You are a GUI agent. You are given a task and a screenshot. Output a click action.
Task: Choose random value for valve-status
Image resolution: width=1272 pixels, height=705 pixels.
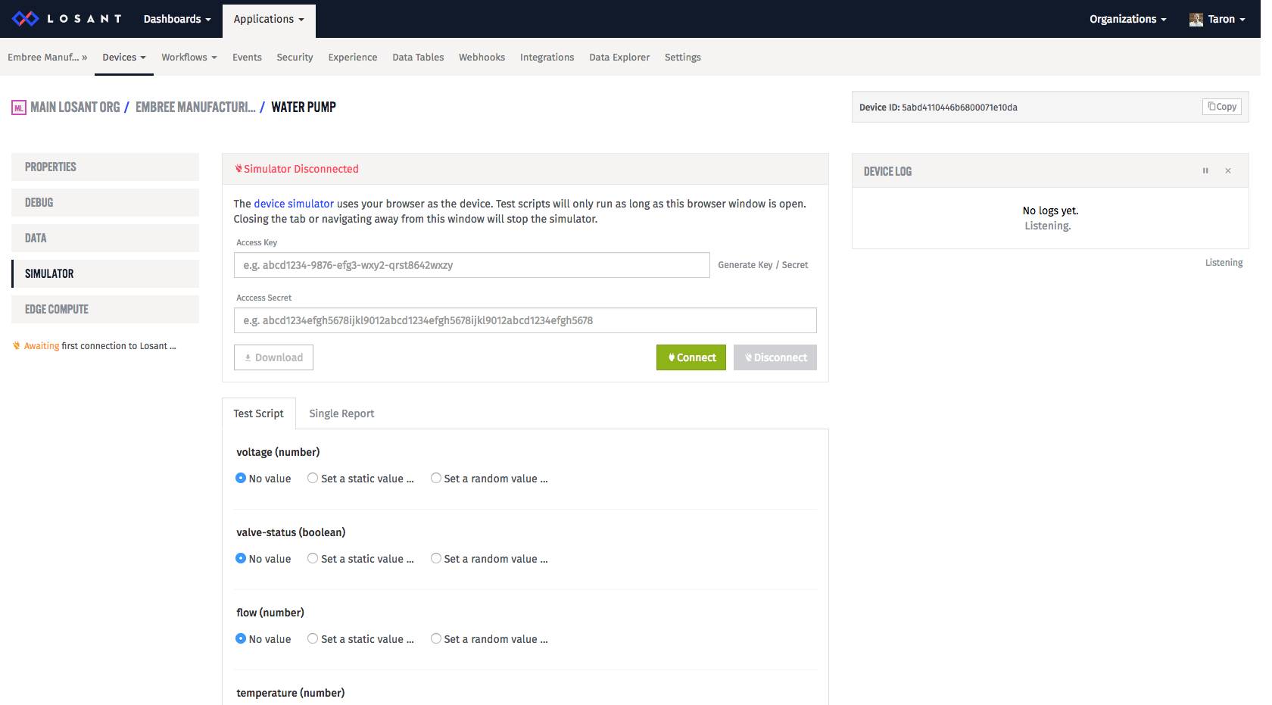point(436,558)
